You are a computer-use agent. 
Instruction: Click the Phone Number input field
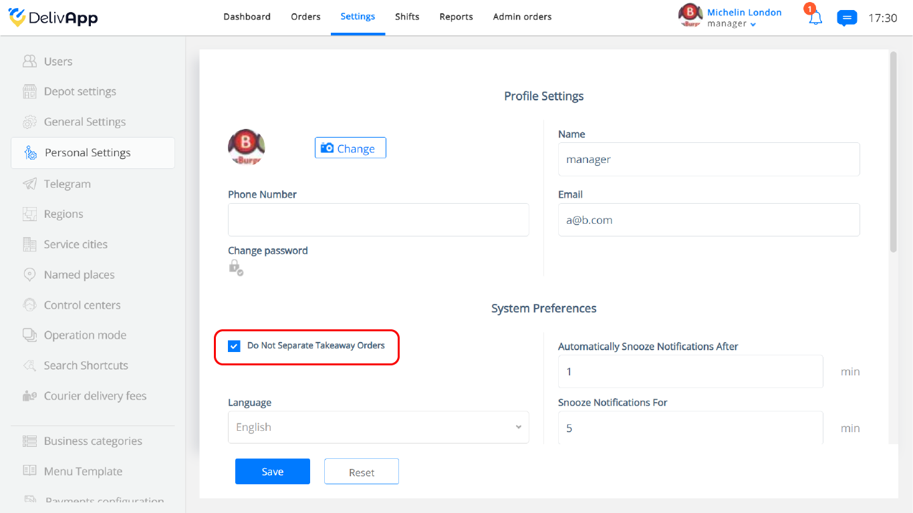378,220
